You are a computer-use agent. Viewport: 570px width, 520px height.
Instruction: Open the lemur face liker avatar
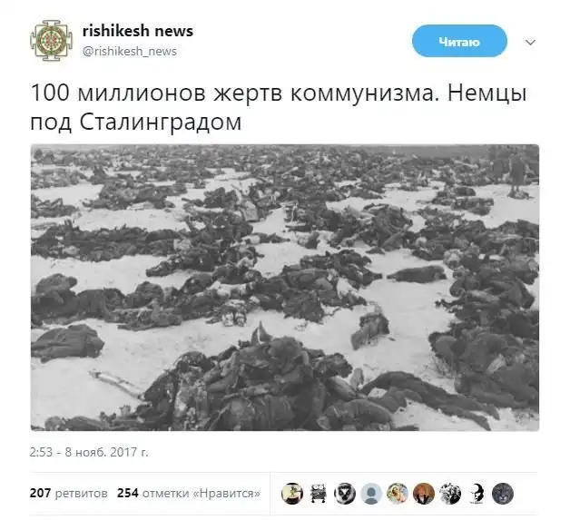click(x=345, y=494)
